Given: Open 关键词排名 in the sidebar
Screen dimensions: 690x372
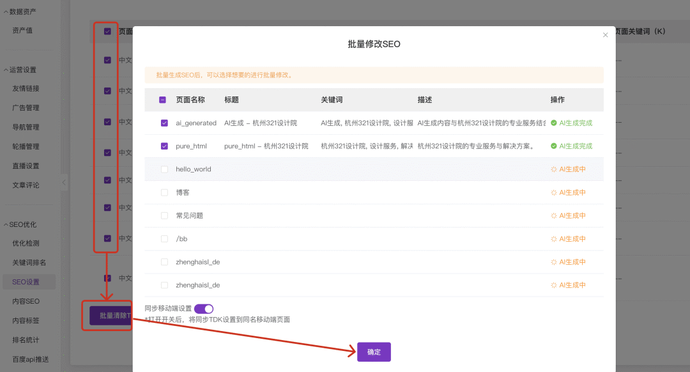Looking at the screenshot, I should [x=29, y=263].
